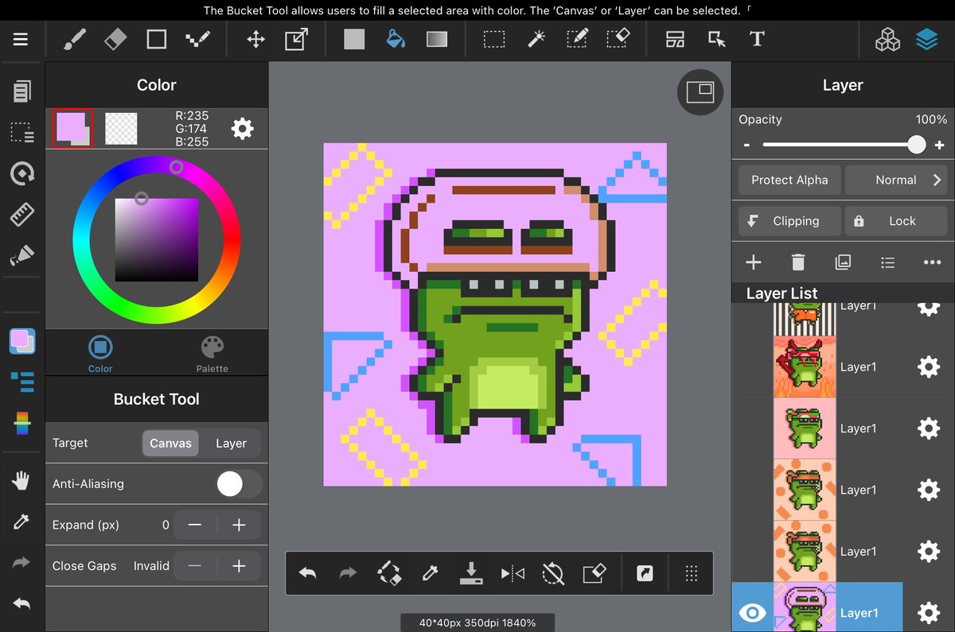Screen dimensions: 955x632
Task: Select the Magic Wand tool
Action: (536, 39)
